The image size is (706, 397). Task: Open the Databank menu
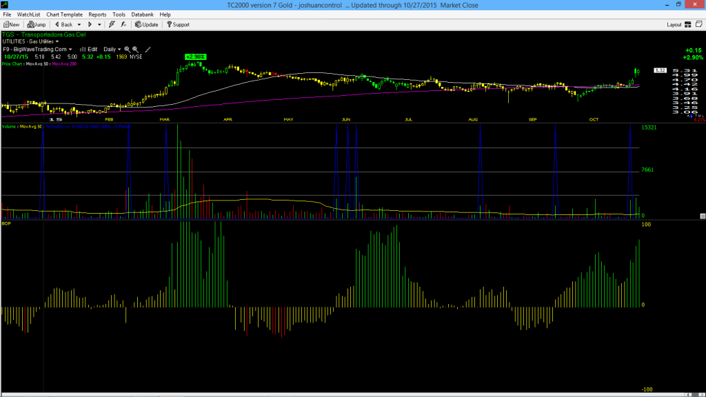[142, 14]
